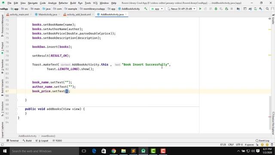Open the Navigate menu

pos(33,3)
